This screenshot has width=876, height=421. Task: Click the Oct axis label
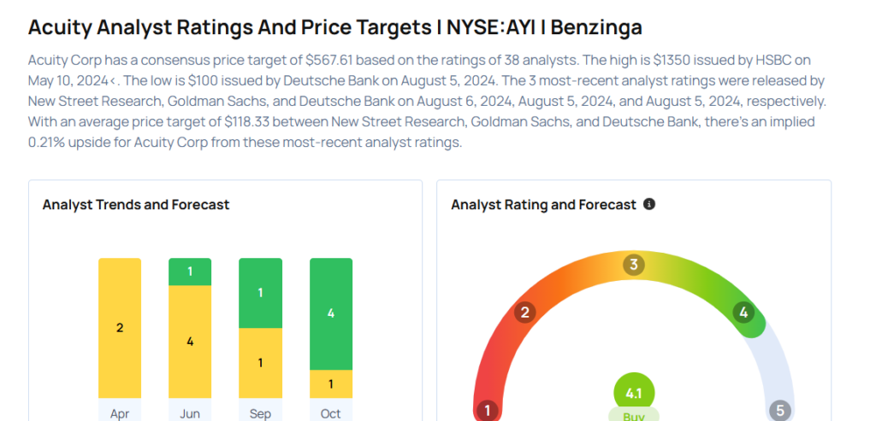tap(330, 413)
